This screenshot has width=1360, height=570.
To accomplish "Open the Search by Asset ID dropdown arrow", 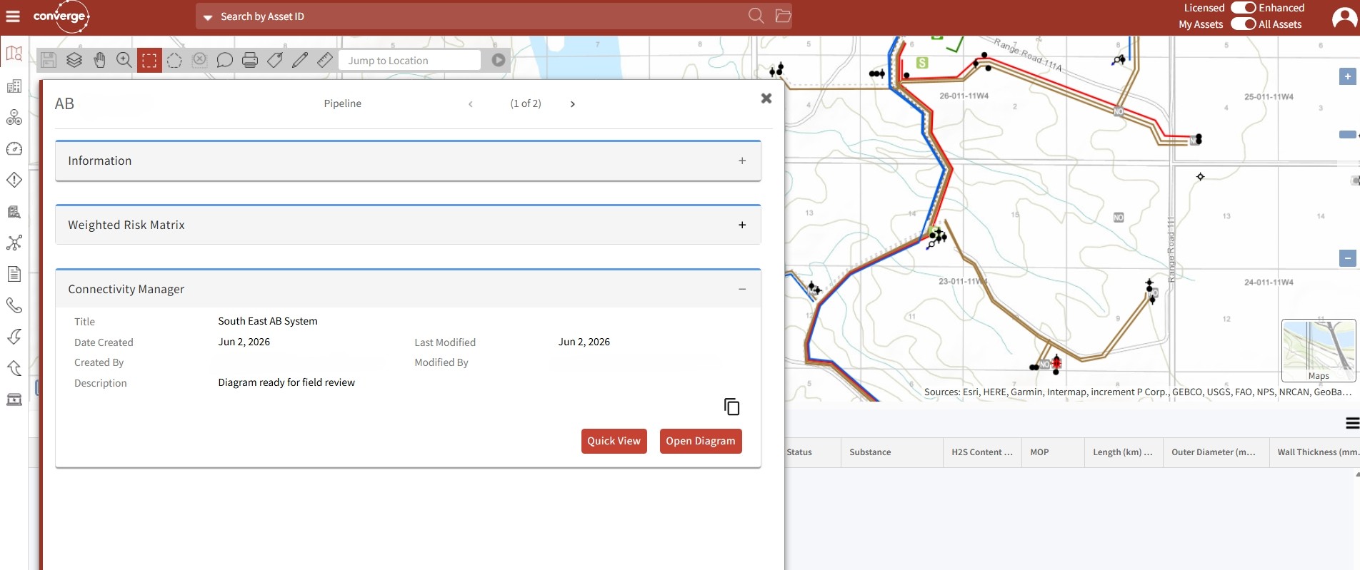I will (208, 17).
